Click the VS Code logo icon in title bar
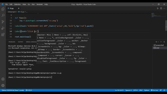 [2, 4]
